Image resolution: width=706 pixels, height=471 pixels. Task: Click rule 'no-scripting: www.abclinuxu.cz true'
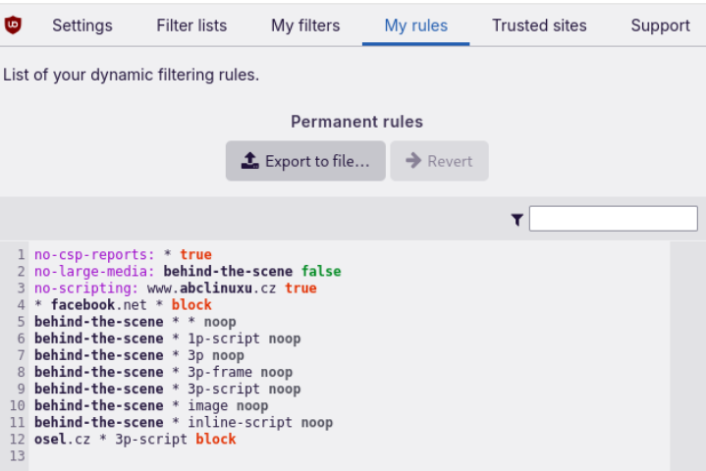tap(176, 288)
